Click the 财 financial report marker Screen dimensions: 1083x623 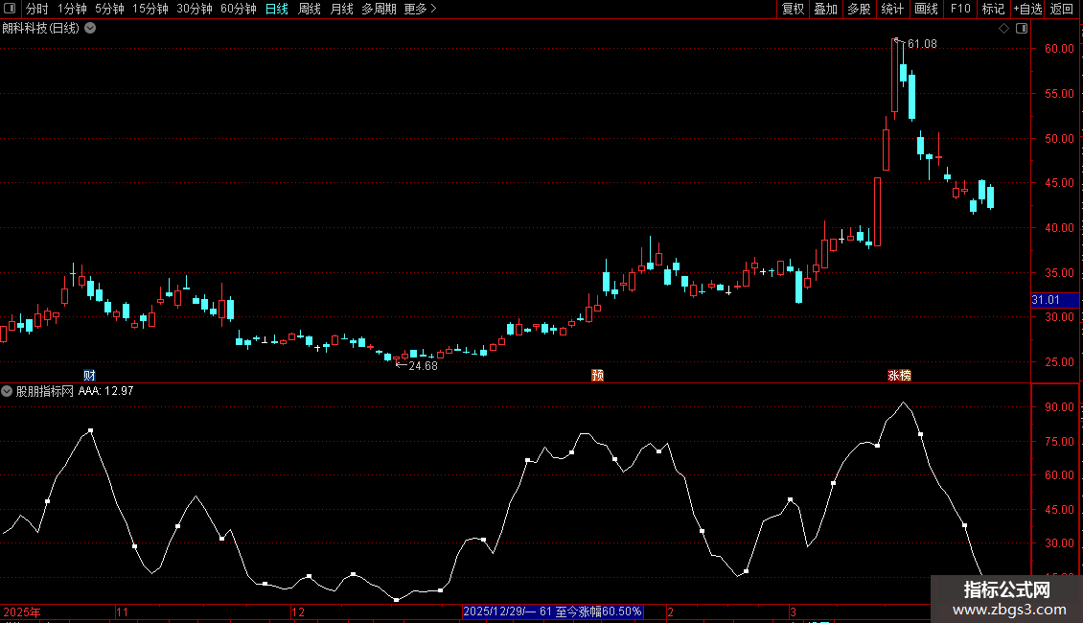89,375
